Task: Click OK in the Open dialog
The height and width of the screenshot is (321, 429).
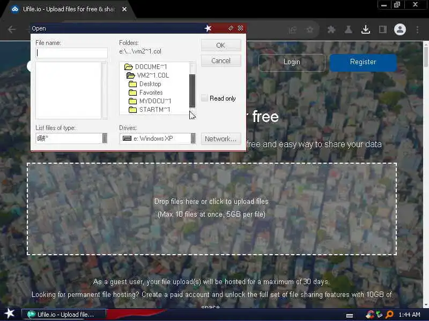Action: [221, 45]
